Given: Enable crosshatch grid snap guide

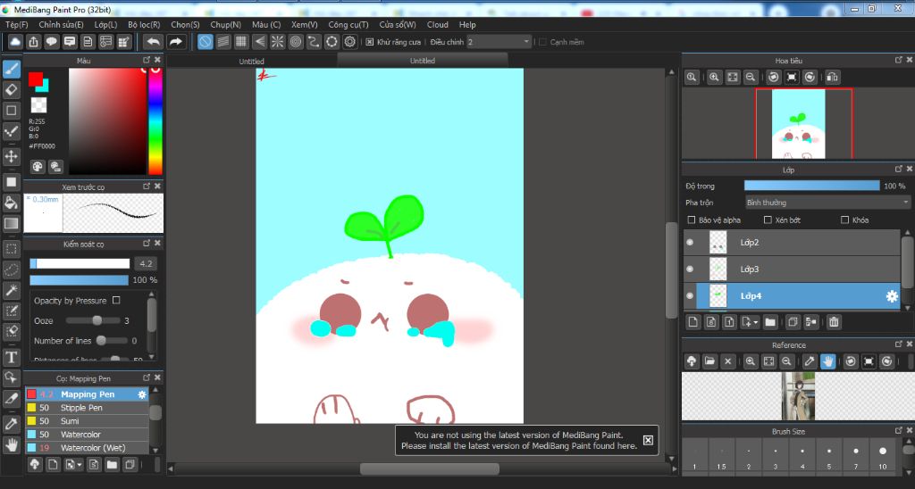Looking at the screenshot, I should [241, 41].
